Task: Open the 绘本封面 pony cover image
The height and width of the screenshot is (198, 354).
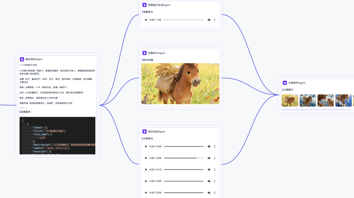Action: tap(180, 84)
